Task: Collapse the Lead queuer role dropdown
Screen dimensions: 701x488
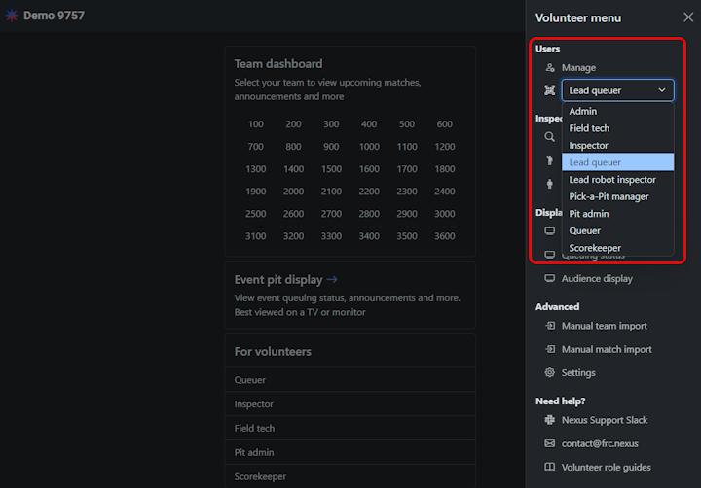Action: click(617, 90)
